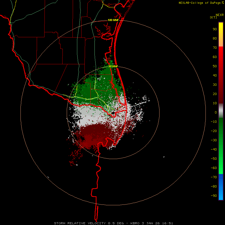
Task: Click the NEXLAB-College of DuPage label
Action: [x=201, y=3]
